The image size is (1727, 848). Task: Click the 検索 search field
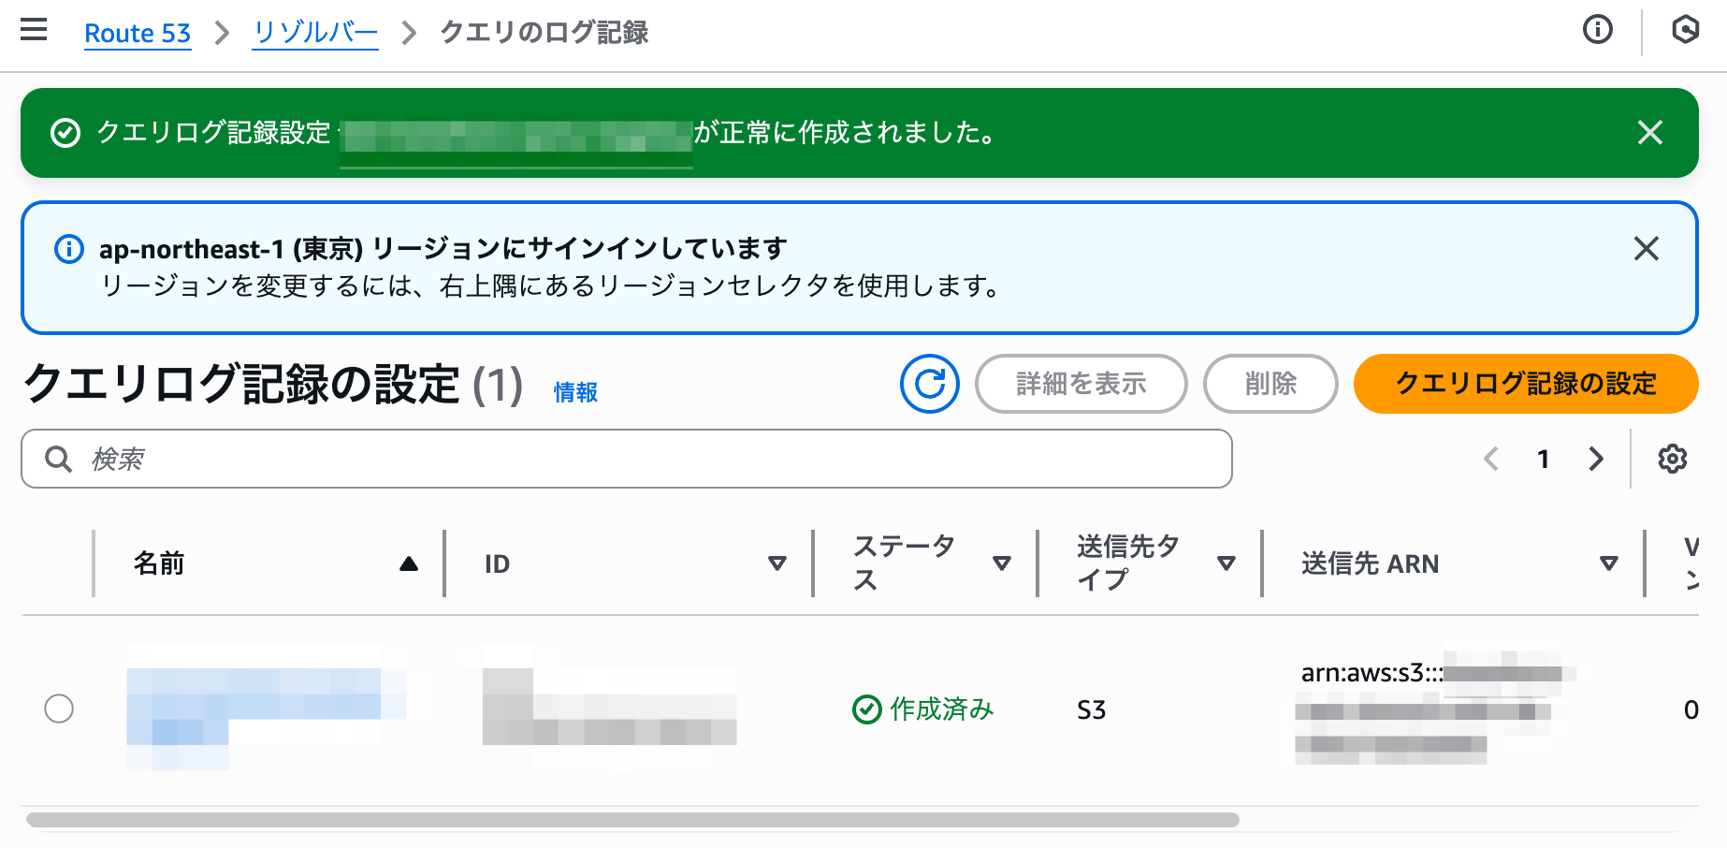click(x=627, y=459)
